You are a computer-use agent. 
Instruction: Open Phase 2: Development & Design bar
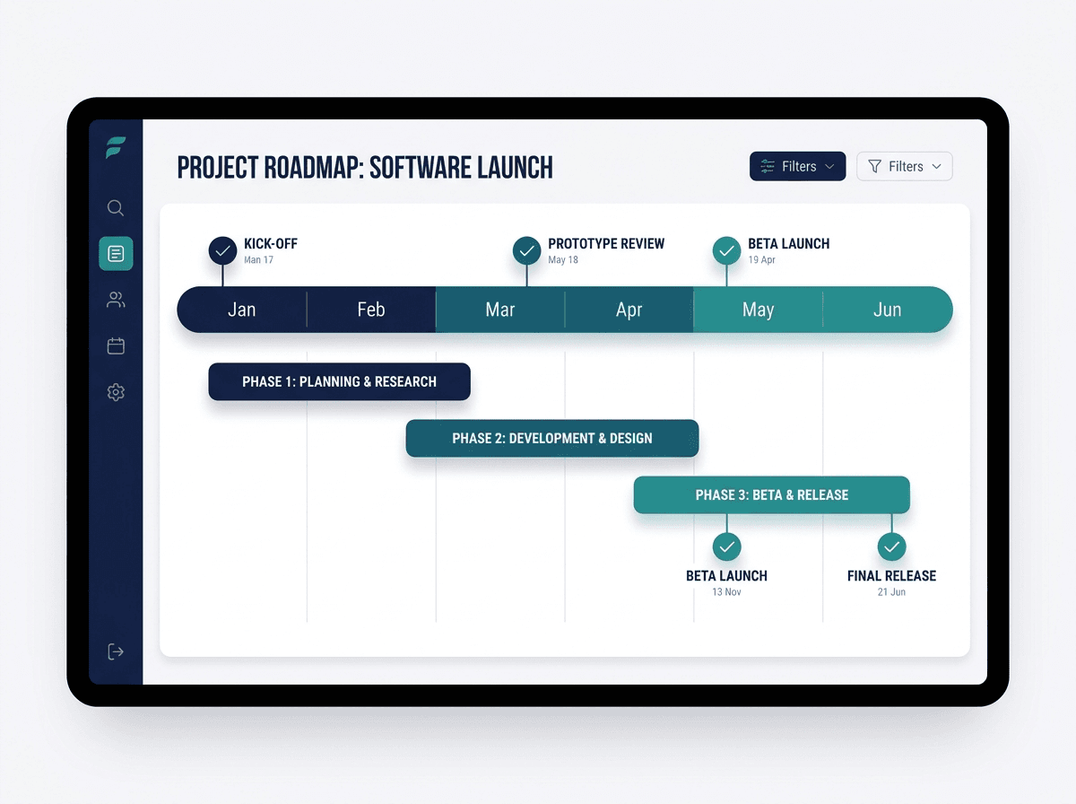(552, 438)
